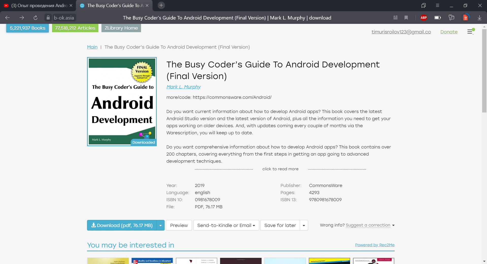Follow the Main breadcrumb link
Image resolution: width=487 pixels, height=264 pixels.
pos(92,47)
